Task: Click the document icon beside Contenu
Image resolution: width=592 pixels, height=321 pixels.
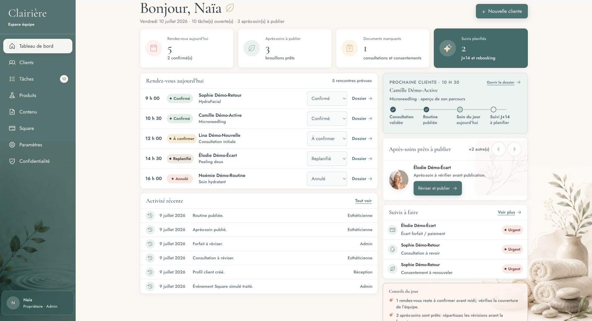Action: point(12,112)
